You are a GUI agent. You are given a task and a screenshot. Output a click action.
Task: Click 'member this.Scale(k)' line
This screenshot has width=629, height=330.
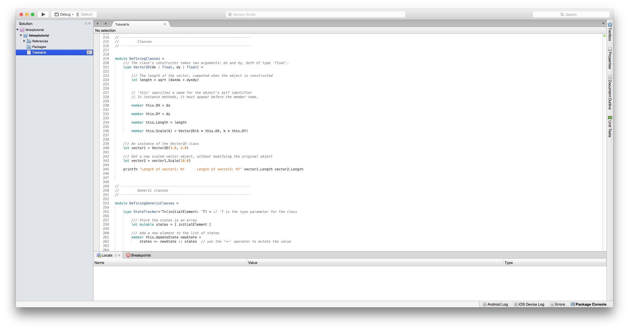[190, 131]
